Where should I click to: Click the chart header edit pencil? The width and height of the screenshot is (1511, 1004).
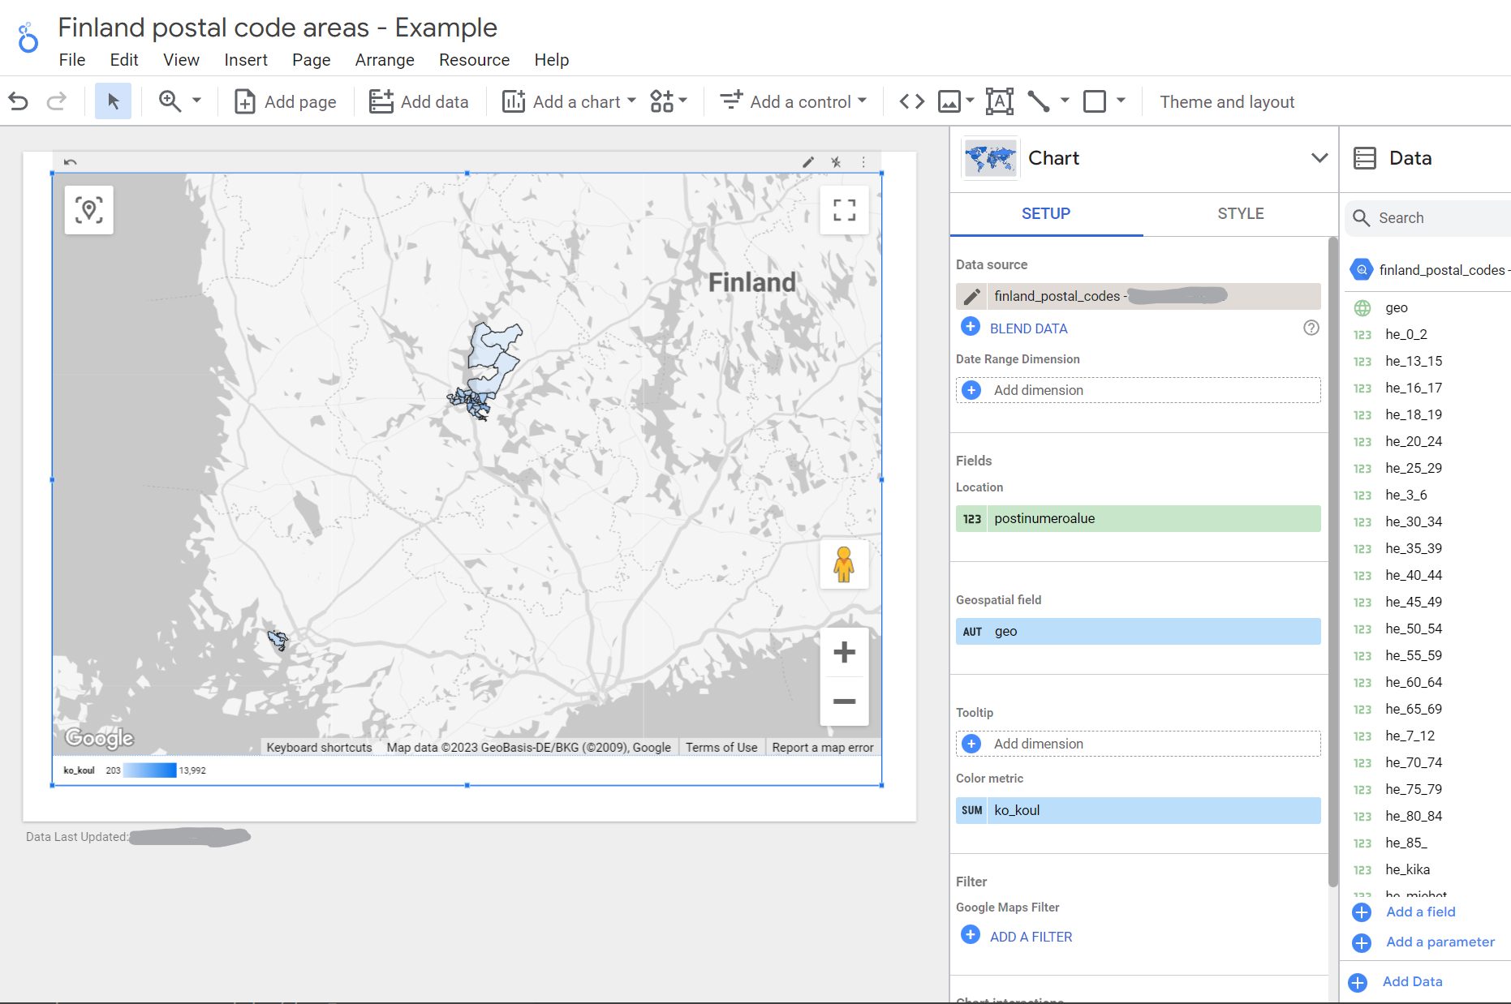point(808,162)
